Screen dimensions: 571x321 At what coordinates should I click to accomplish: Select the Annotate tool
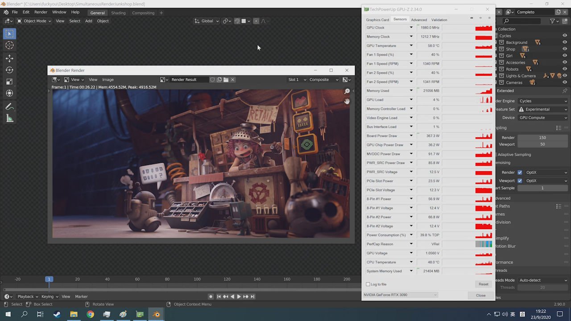9,107
